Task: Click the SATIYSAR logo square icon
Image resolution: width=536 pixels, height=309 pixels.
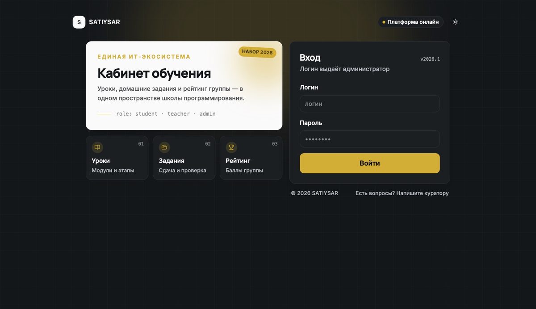Action: point(79,22)
